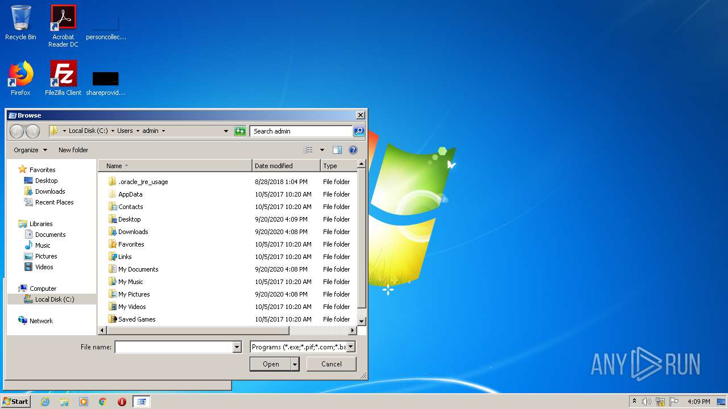
Task: Click the Open button
Action: pos(271,364)
